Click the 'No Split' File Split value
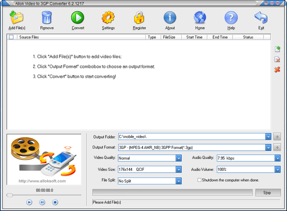The width and height of the screenshot is (287, 211). [x=125, y=181]
